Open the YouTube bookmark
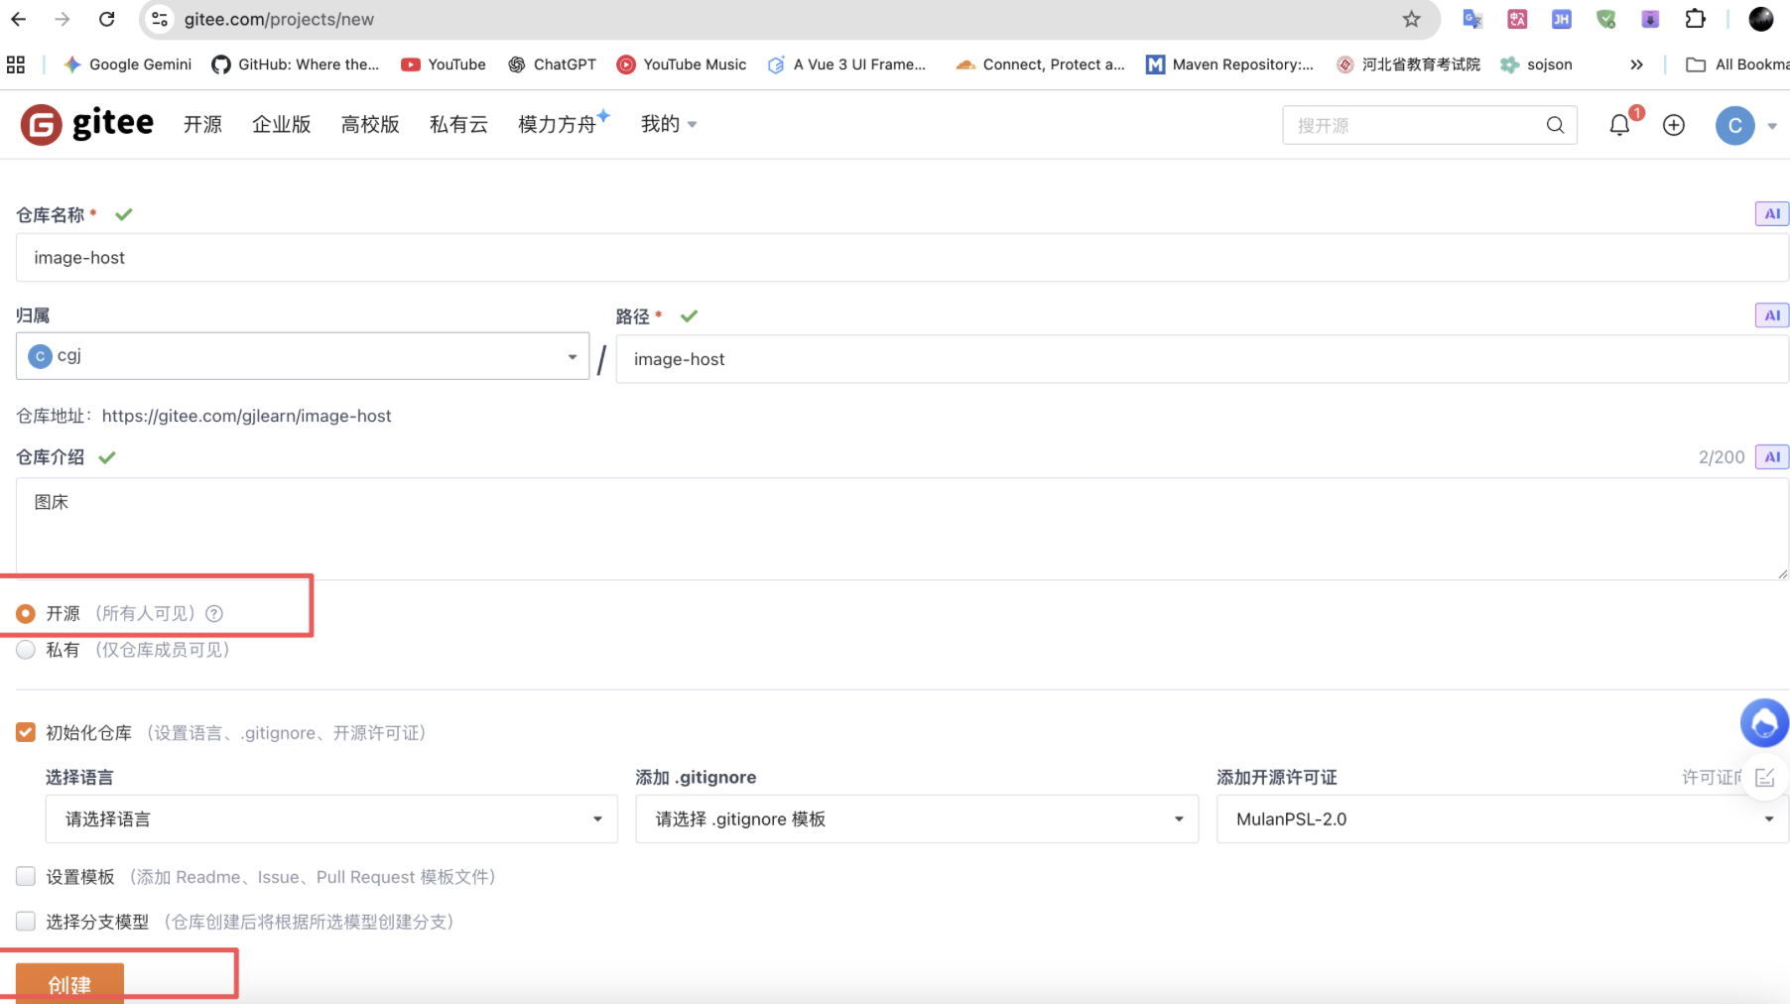This screenshot has height=1004, width=1790. click(x=444, y=64)
